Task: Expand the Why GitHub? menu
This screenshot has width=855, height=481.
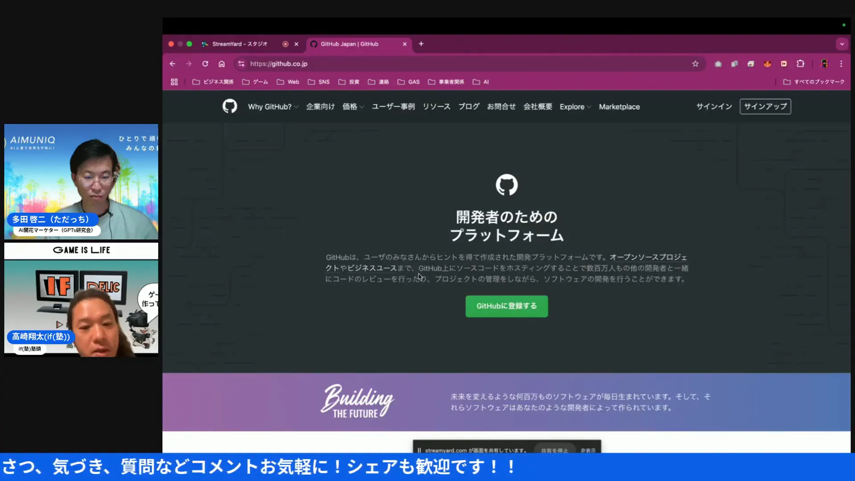Action: pyautogui.click(x=273, y=107)
